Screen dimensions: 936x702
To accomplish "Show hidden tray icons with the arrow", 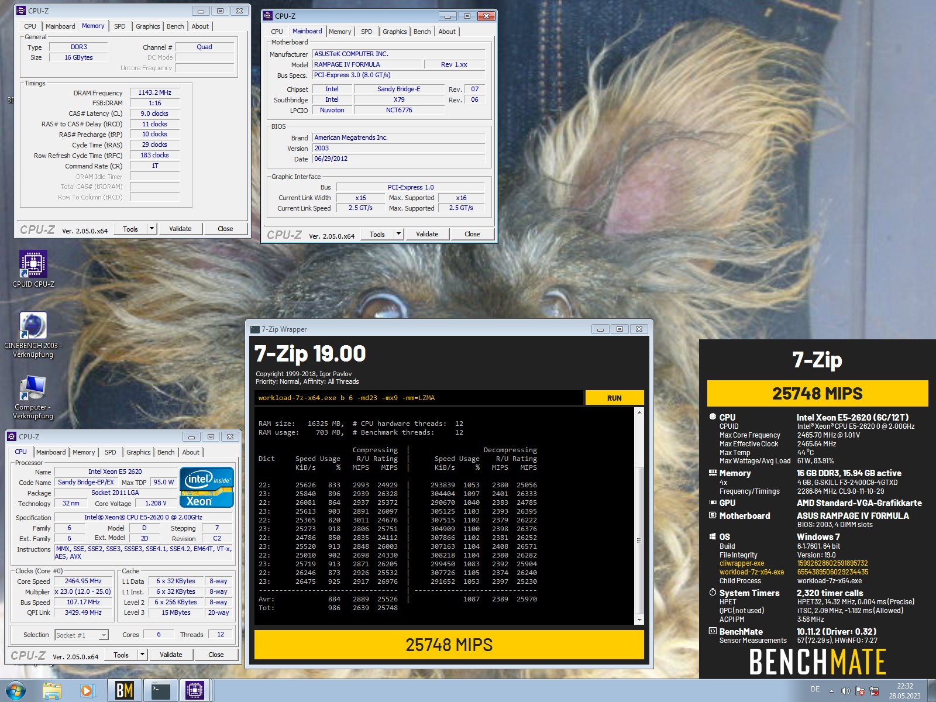I will [831, 691].
